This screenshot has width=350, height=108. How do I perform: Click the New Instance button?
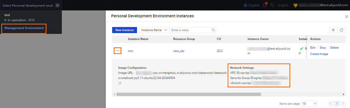(x=124, y=30)
